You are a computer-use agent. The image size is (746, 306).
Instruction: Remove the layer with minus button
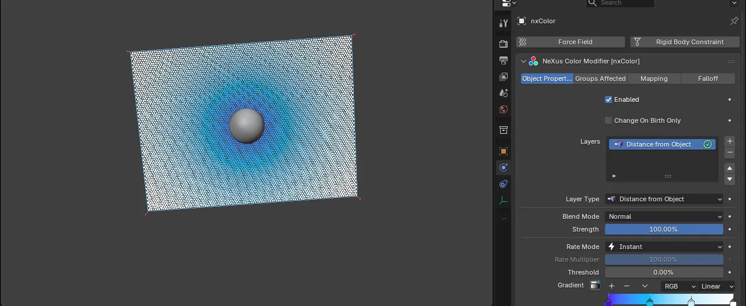click(x=730, y=152)
